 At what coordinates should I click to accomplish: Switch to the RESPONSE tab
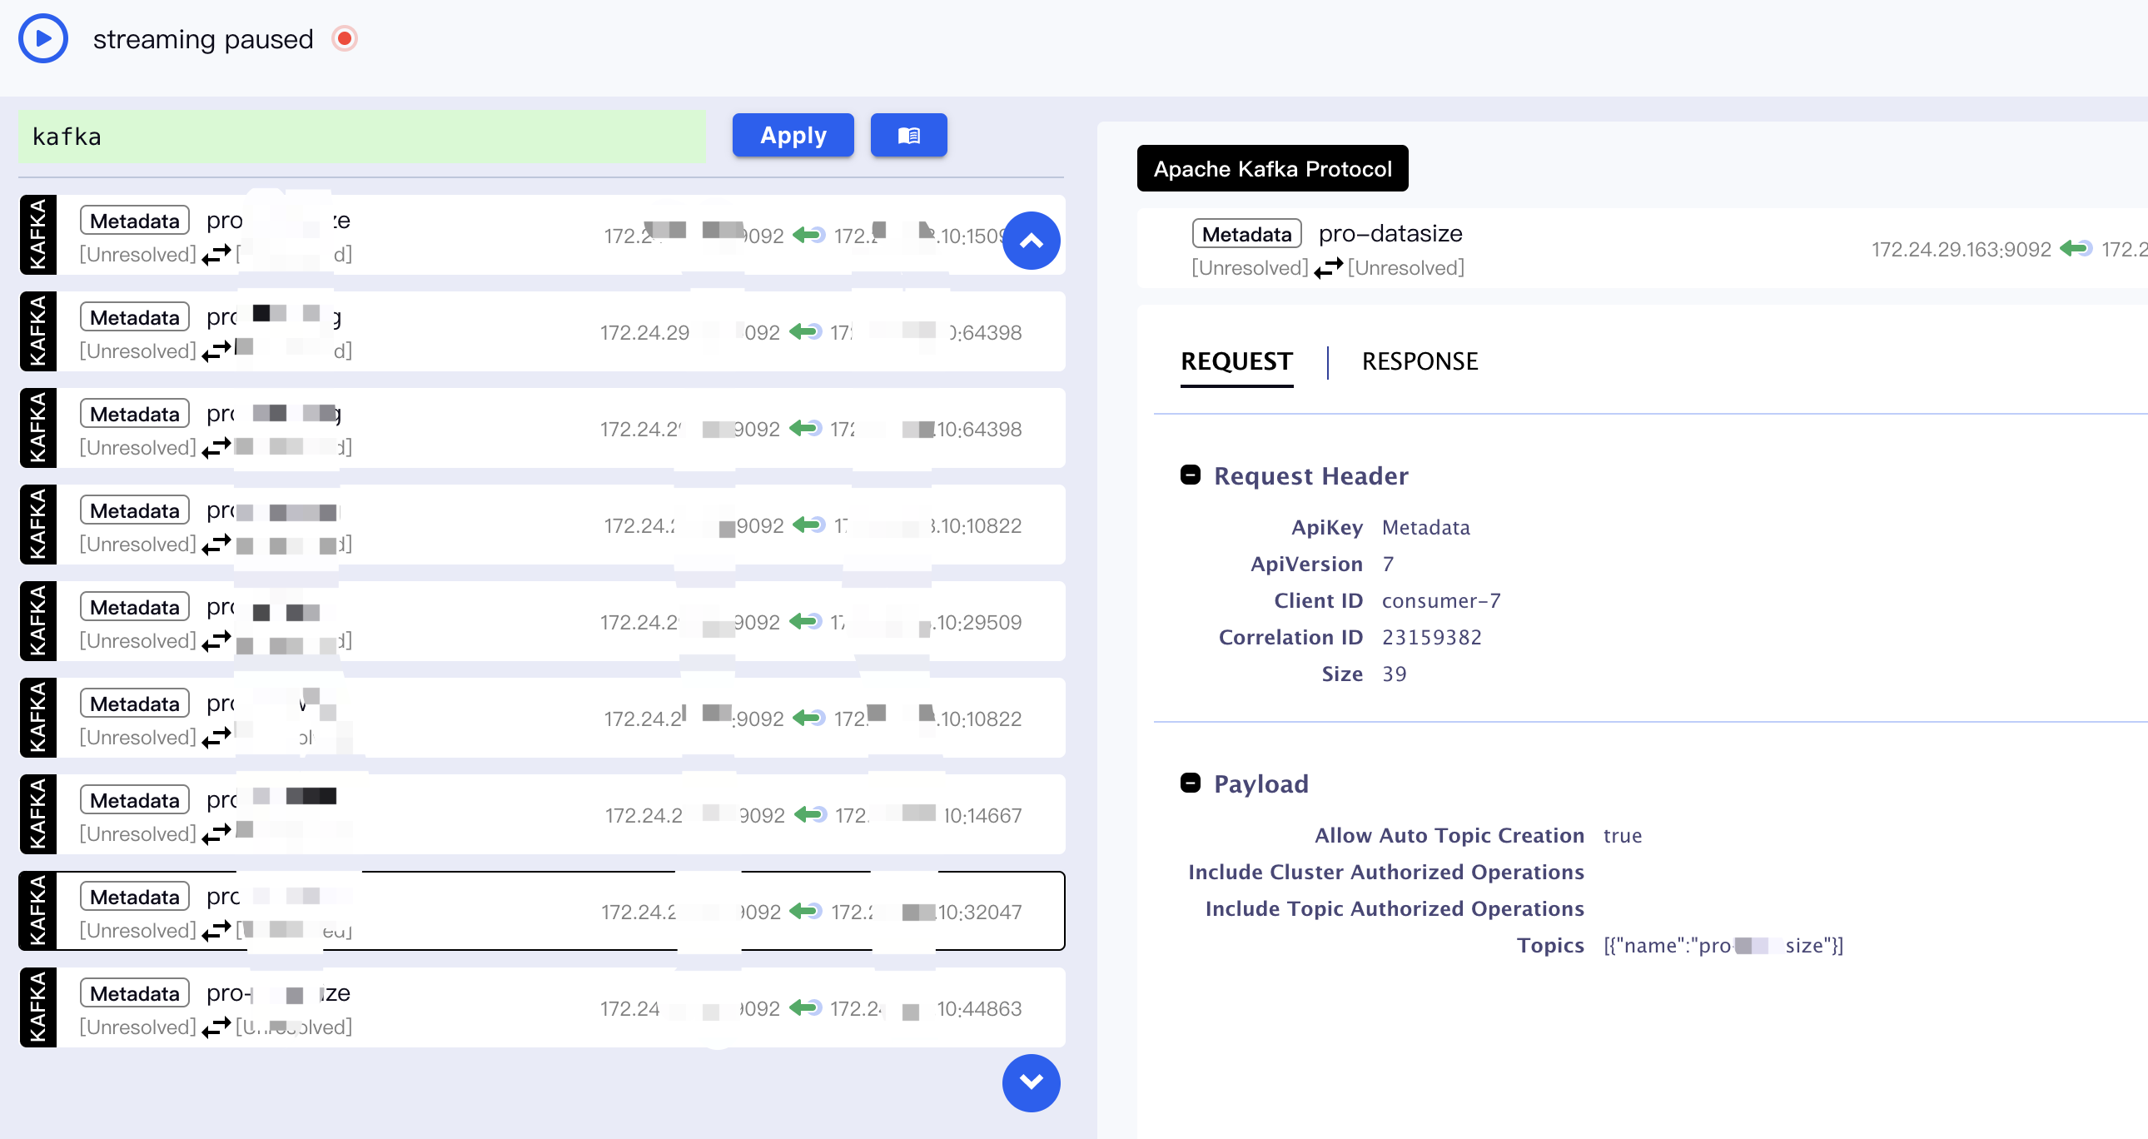coord(1420,361)
